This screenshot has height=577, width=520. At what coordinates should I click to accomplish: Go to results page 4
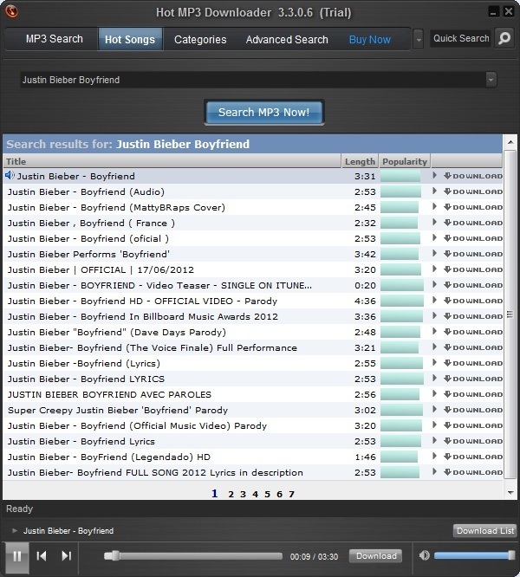(x=255, y=494)
